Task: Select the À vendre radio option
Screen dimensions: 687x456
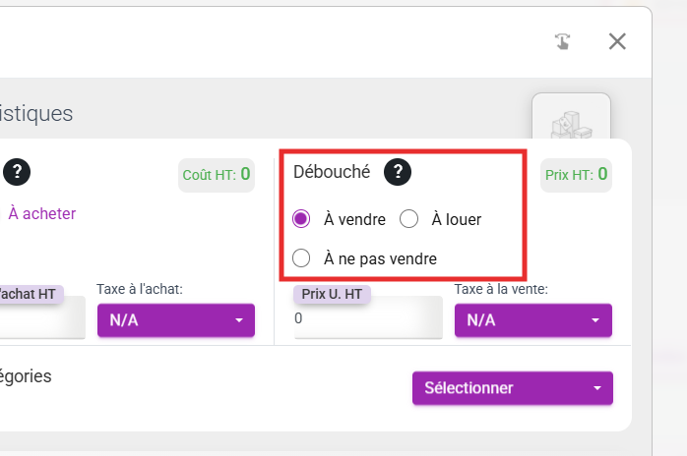Action: pos(301,219)
